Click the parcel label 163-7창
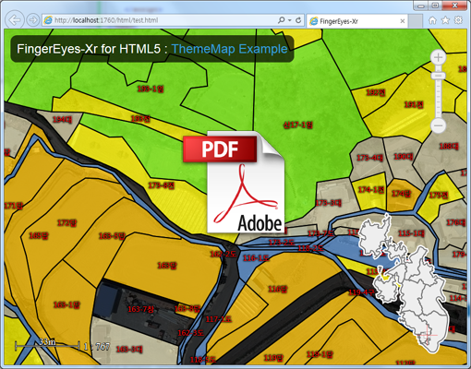 [140, 309]
